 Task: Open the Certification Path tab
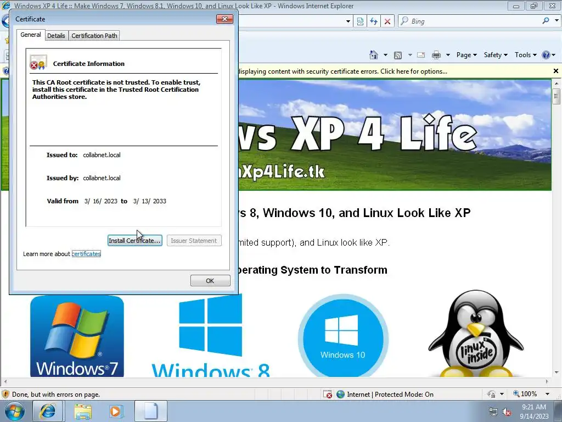(94, 36)
